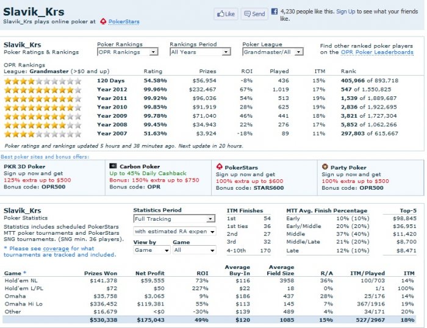Viewport: 427px width, 328px height.
Task: Click the Bonus code STARS600 text
Action: (x=249, y=188)
